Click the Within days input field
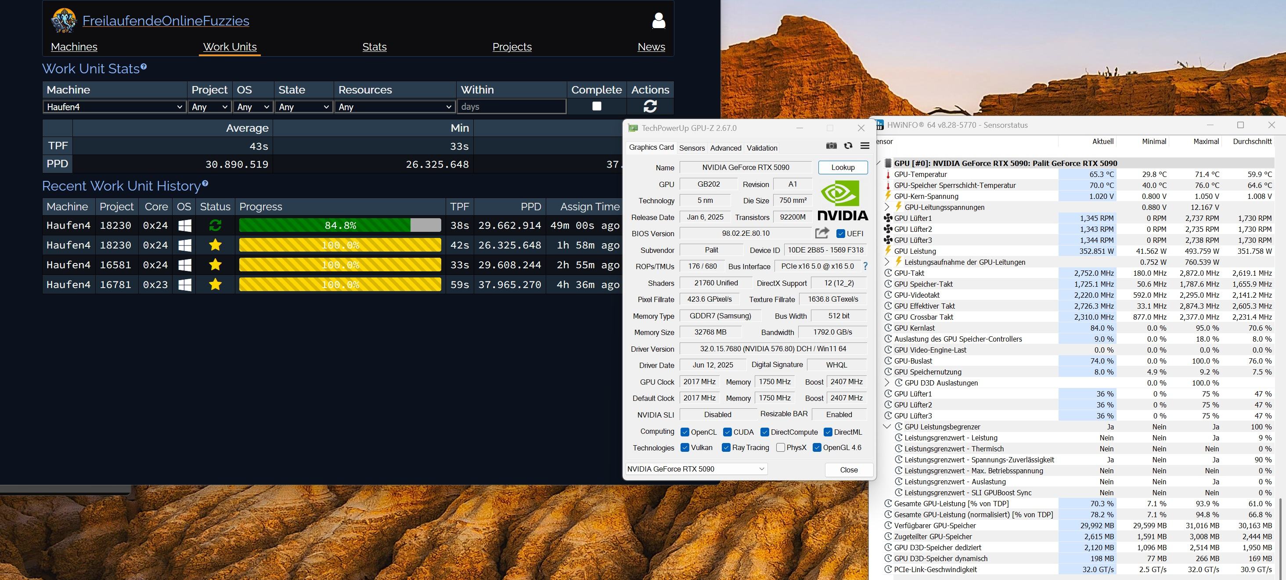 (512, 107)
